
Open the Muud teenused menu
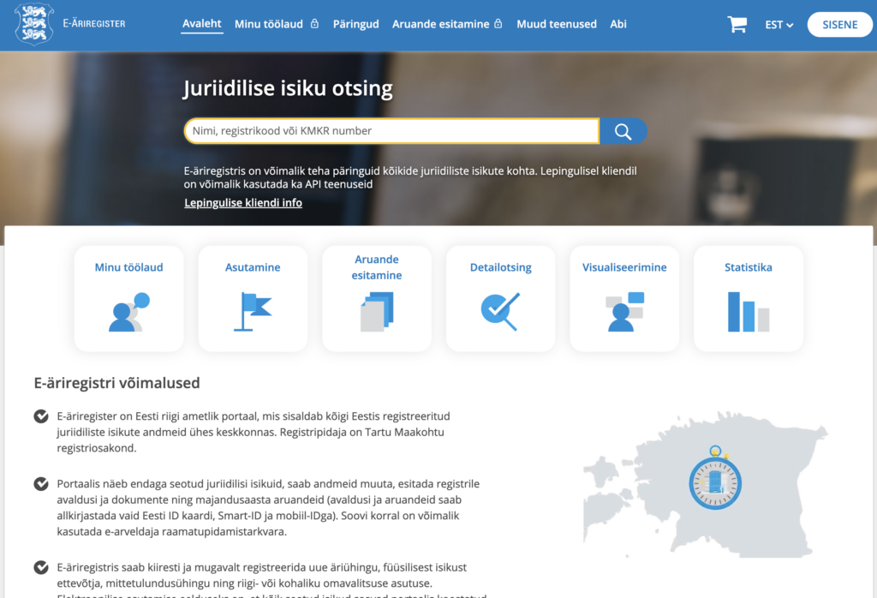tap(557, 24)
